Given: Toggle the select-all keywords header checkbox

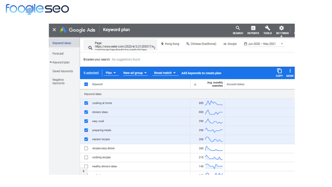Looking at the screenshot, I should click(86, 84).
